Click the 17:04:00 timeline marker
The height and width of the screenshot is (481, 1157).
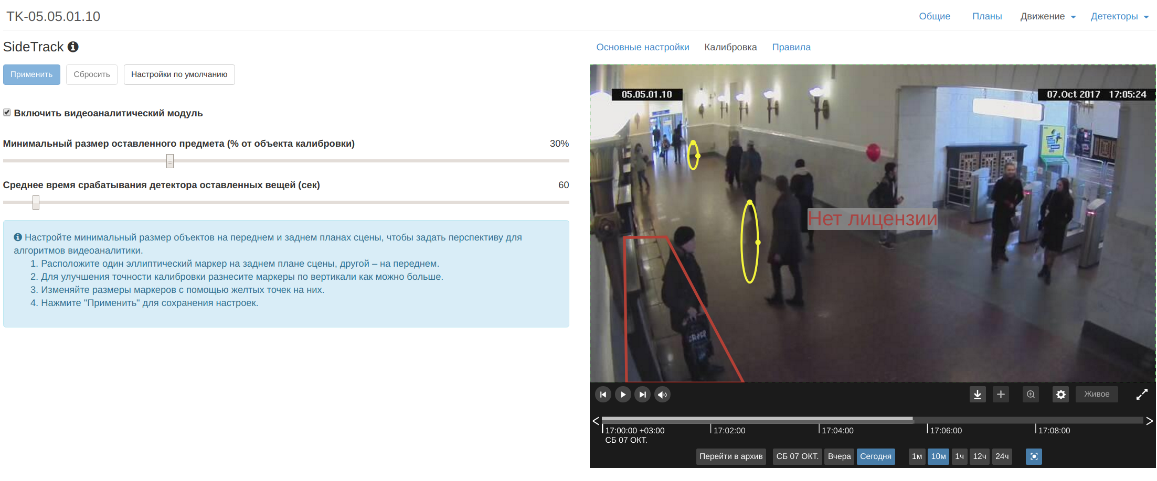tap(837, 430)
